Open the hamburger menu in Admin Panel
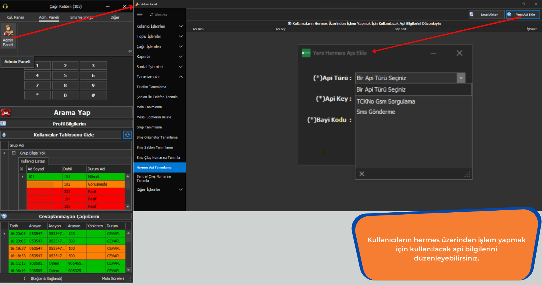The image size is (542, 285). point(140,15)
